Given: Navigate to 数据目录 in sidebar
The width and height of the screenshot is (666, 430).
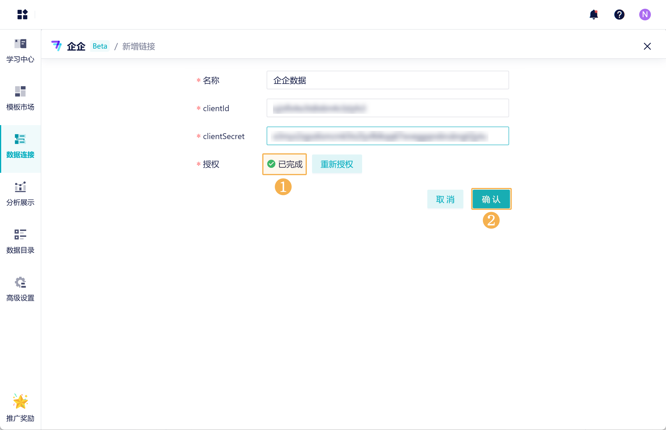Looking at the screenshot, I should click(20, 242).
